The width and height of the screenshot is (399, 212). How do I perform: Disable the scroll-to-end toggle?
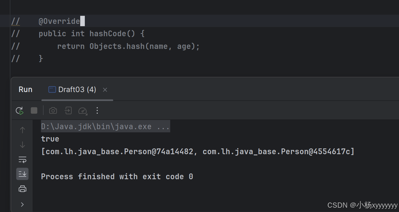tap(22, 174)
